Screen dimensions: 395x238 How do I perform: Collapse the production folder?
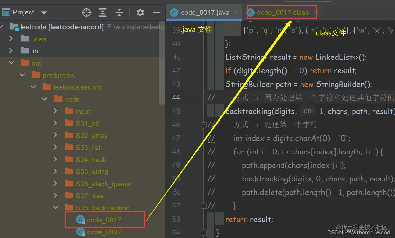click(22, 75)
